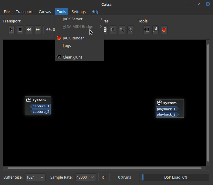
Task: Open the Sample Rate dropdown
Action: [86, 177]
